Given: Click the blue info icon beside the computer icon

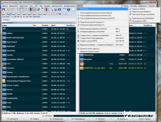Looking at the screenshot, I should pos(59,10).
